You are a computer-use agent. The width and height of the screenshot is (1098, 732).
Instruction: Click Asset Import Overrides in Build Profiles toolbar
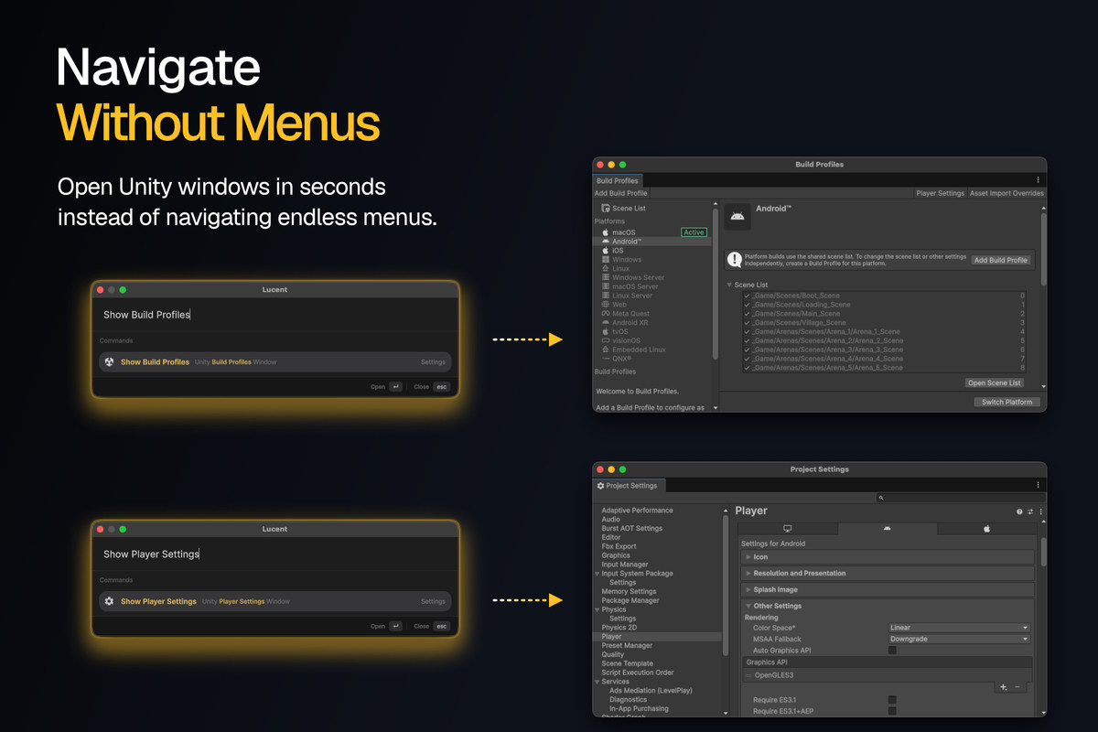click(x=1006, y=193)
